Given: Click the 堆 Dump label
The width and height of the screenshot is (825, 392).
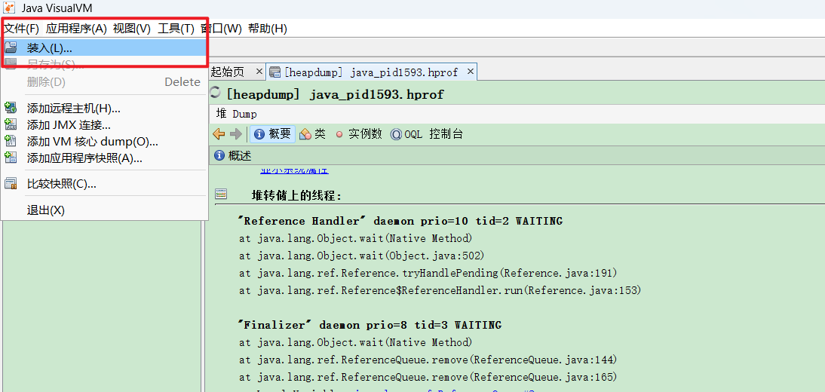Looking at the screenshot, I should [x=236, y=114].
